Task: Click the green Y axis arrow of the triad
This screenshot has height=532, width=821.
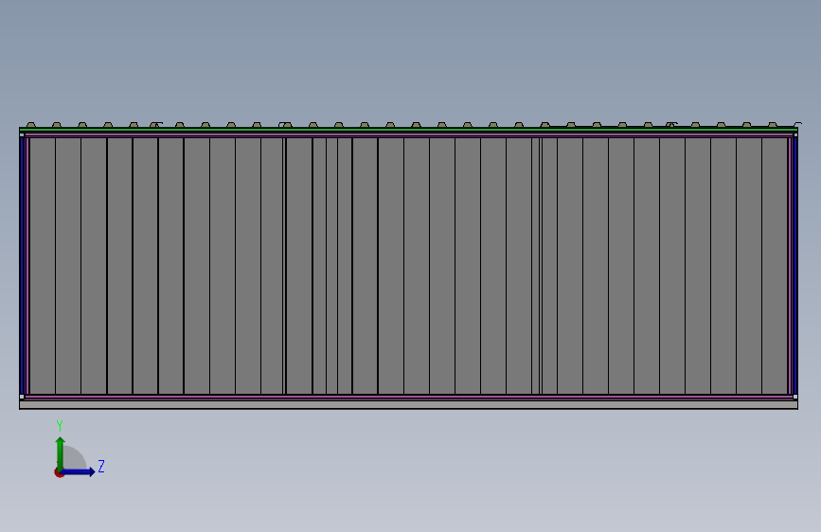Action: 61,453
